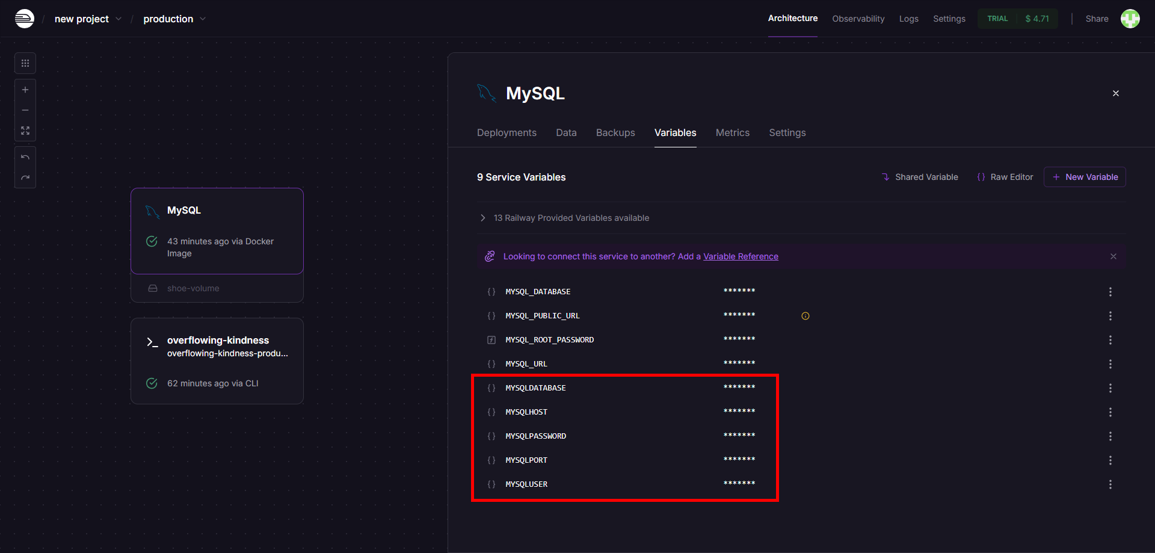Screen dimensions: 1155x553
Task: Click the warning icon beside MYSQL_PUBLIC_URL
Action: point(805,316)
